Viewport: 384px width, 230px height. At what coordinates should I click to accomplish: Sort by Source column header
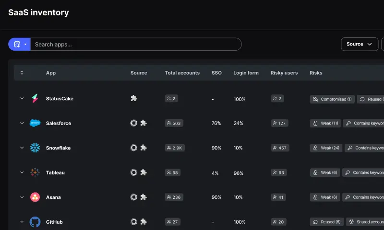[139, 73]
